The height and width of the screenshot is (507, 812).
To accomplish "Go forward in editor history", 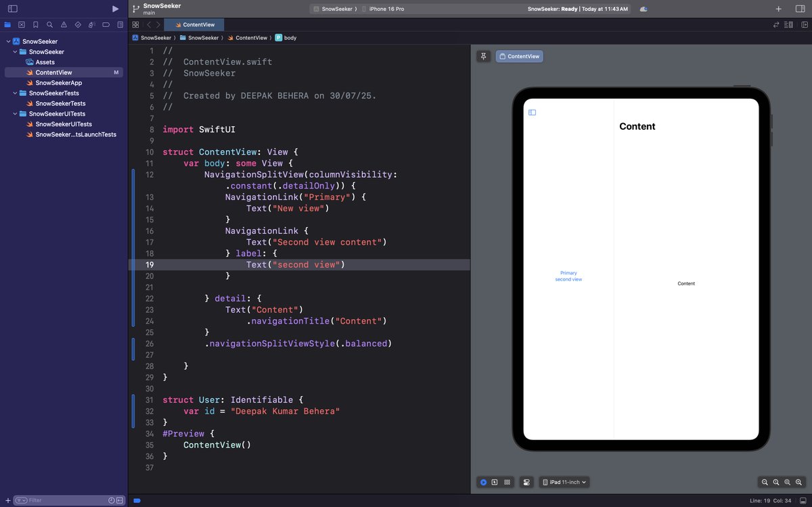I will click(158, 24).
